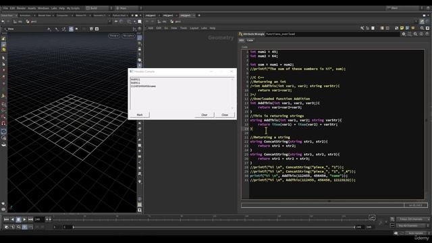Screen dimensions: 432x243
Task: Expand the Auto Update mode dropdown
Action: [x=416, y=233]
